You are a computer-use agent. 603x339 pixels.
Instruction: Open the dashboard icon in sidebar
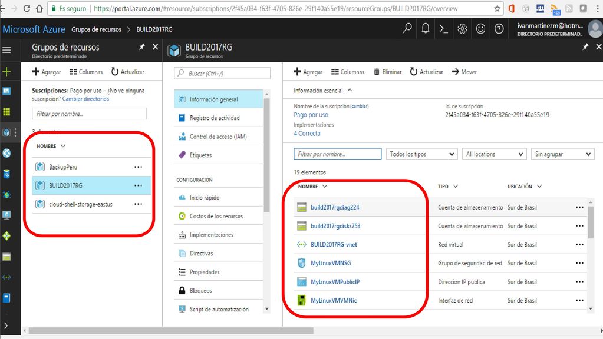coord(6,91)
